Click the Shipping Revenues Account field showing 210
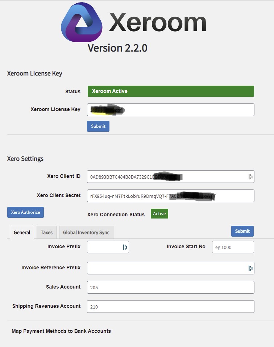The height and width of the screenshot is (347, 274). point(171,306)
